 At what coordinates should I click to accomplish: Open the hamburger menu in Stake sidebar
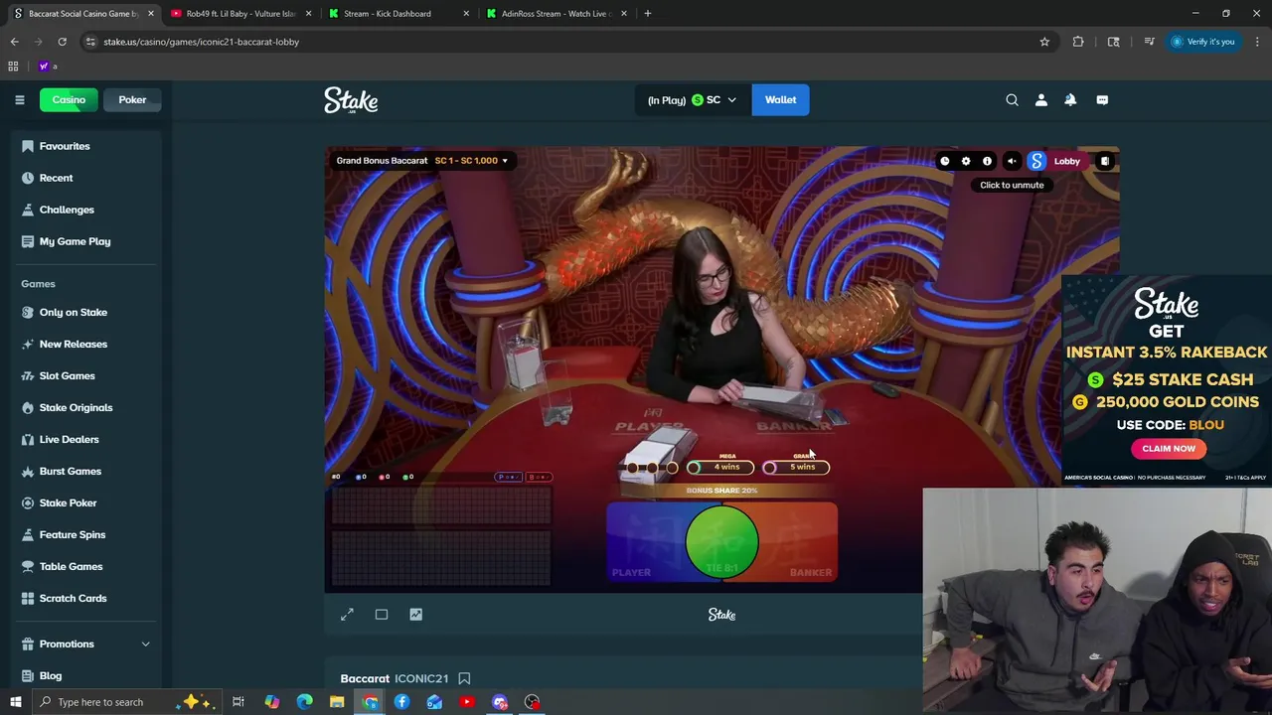19,99
